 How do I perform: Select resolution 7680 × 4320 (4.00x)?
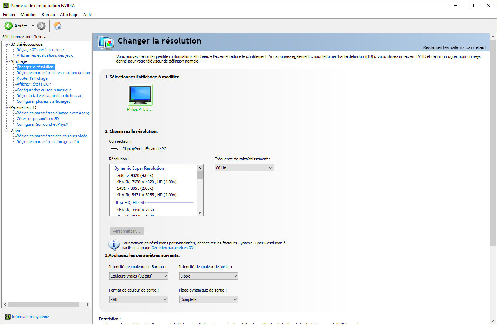135,175
